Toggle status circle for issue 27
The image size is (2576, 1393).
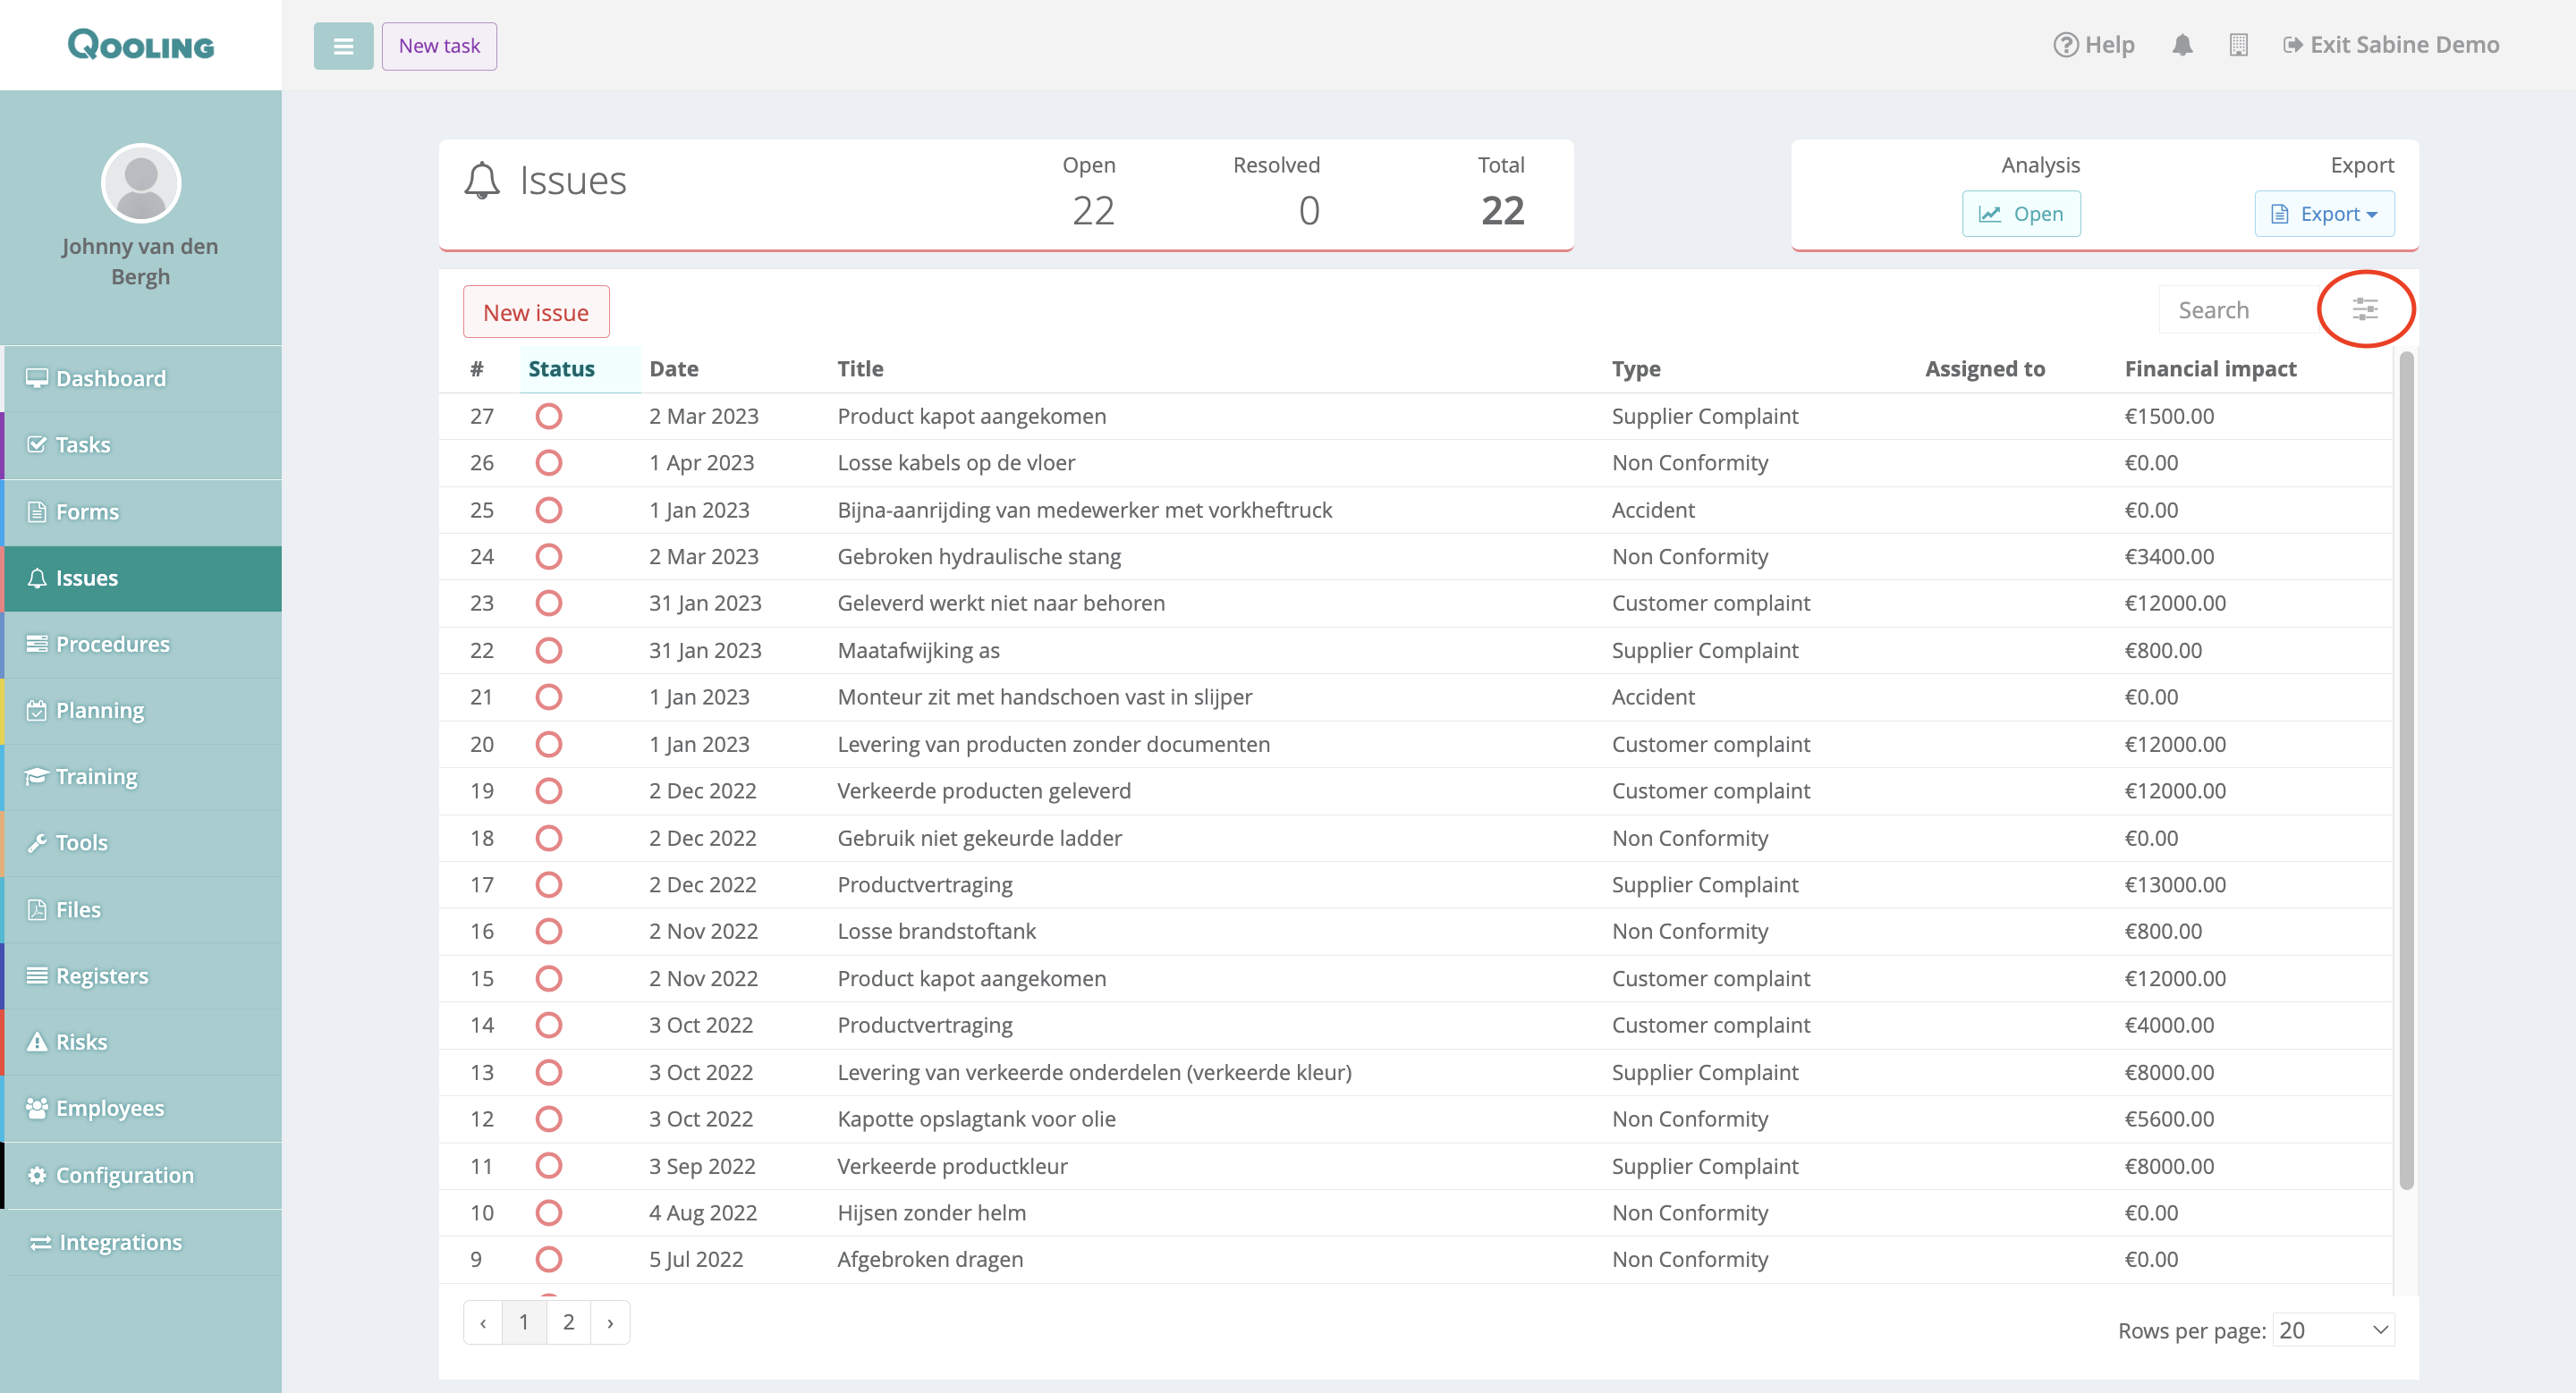click(548, 416)
